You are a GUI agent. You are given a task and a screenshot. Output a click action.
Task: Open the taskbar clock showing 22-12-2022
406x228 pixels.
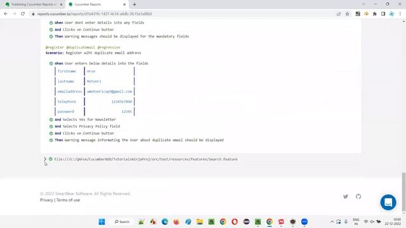pyautogui.click(x=393, y=222)
